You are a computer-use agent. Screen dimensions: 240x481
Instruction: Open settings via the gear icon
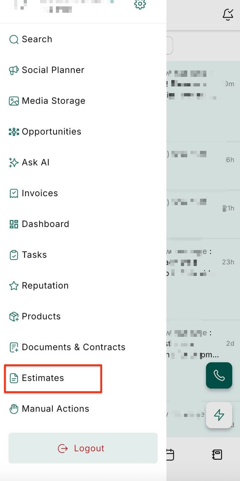click(x=140, y=5)
